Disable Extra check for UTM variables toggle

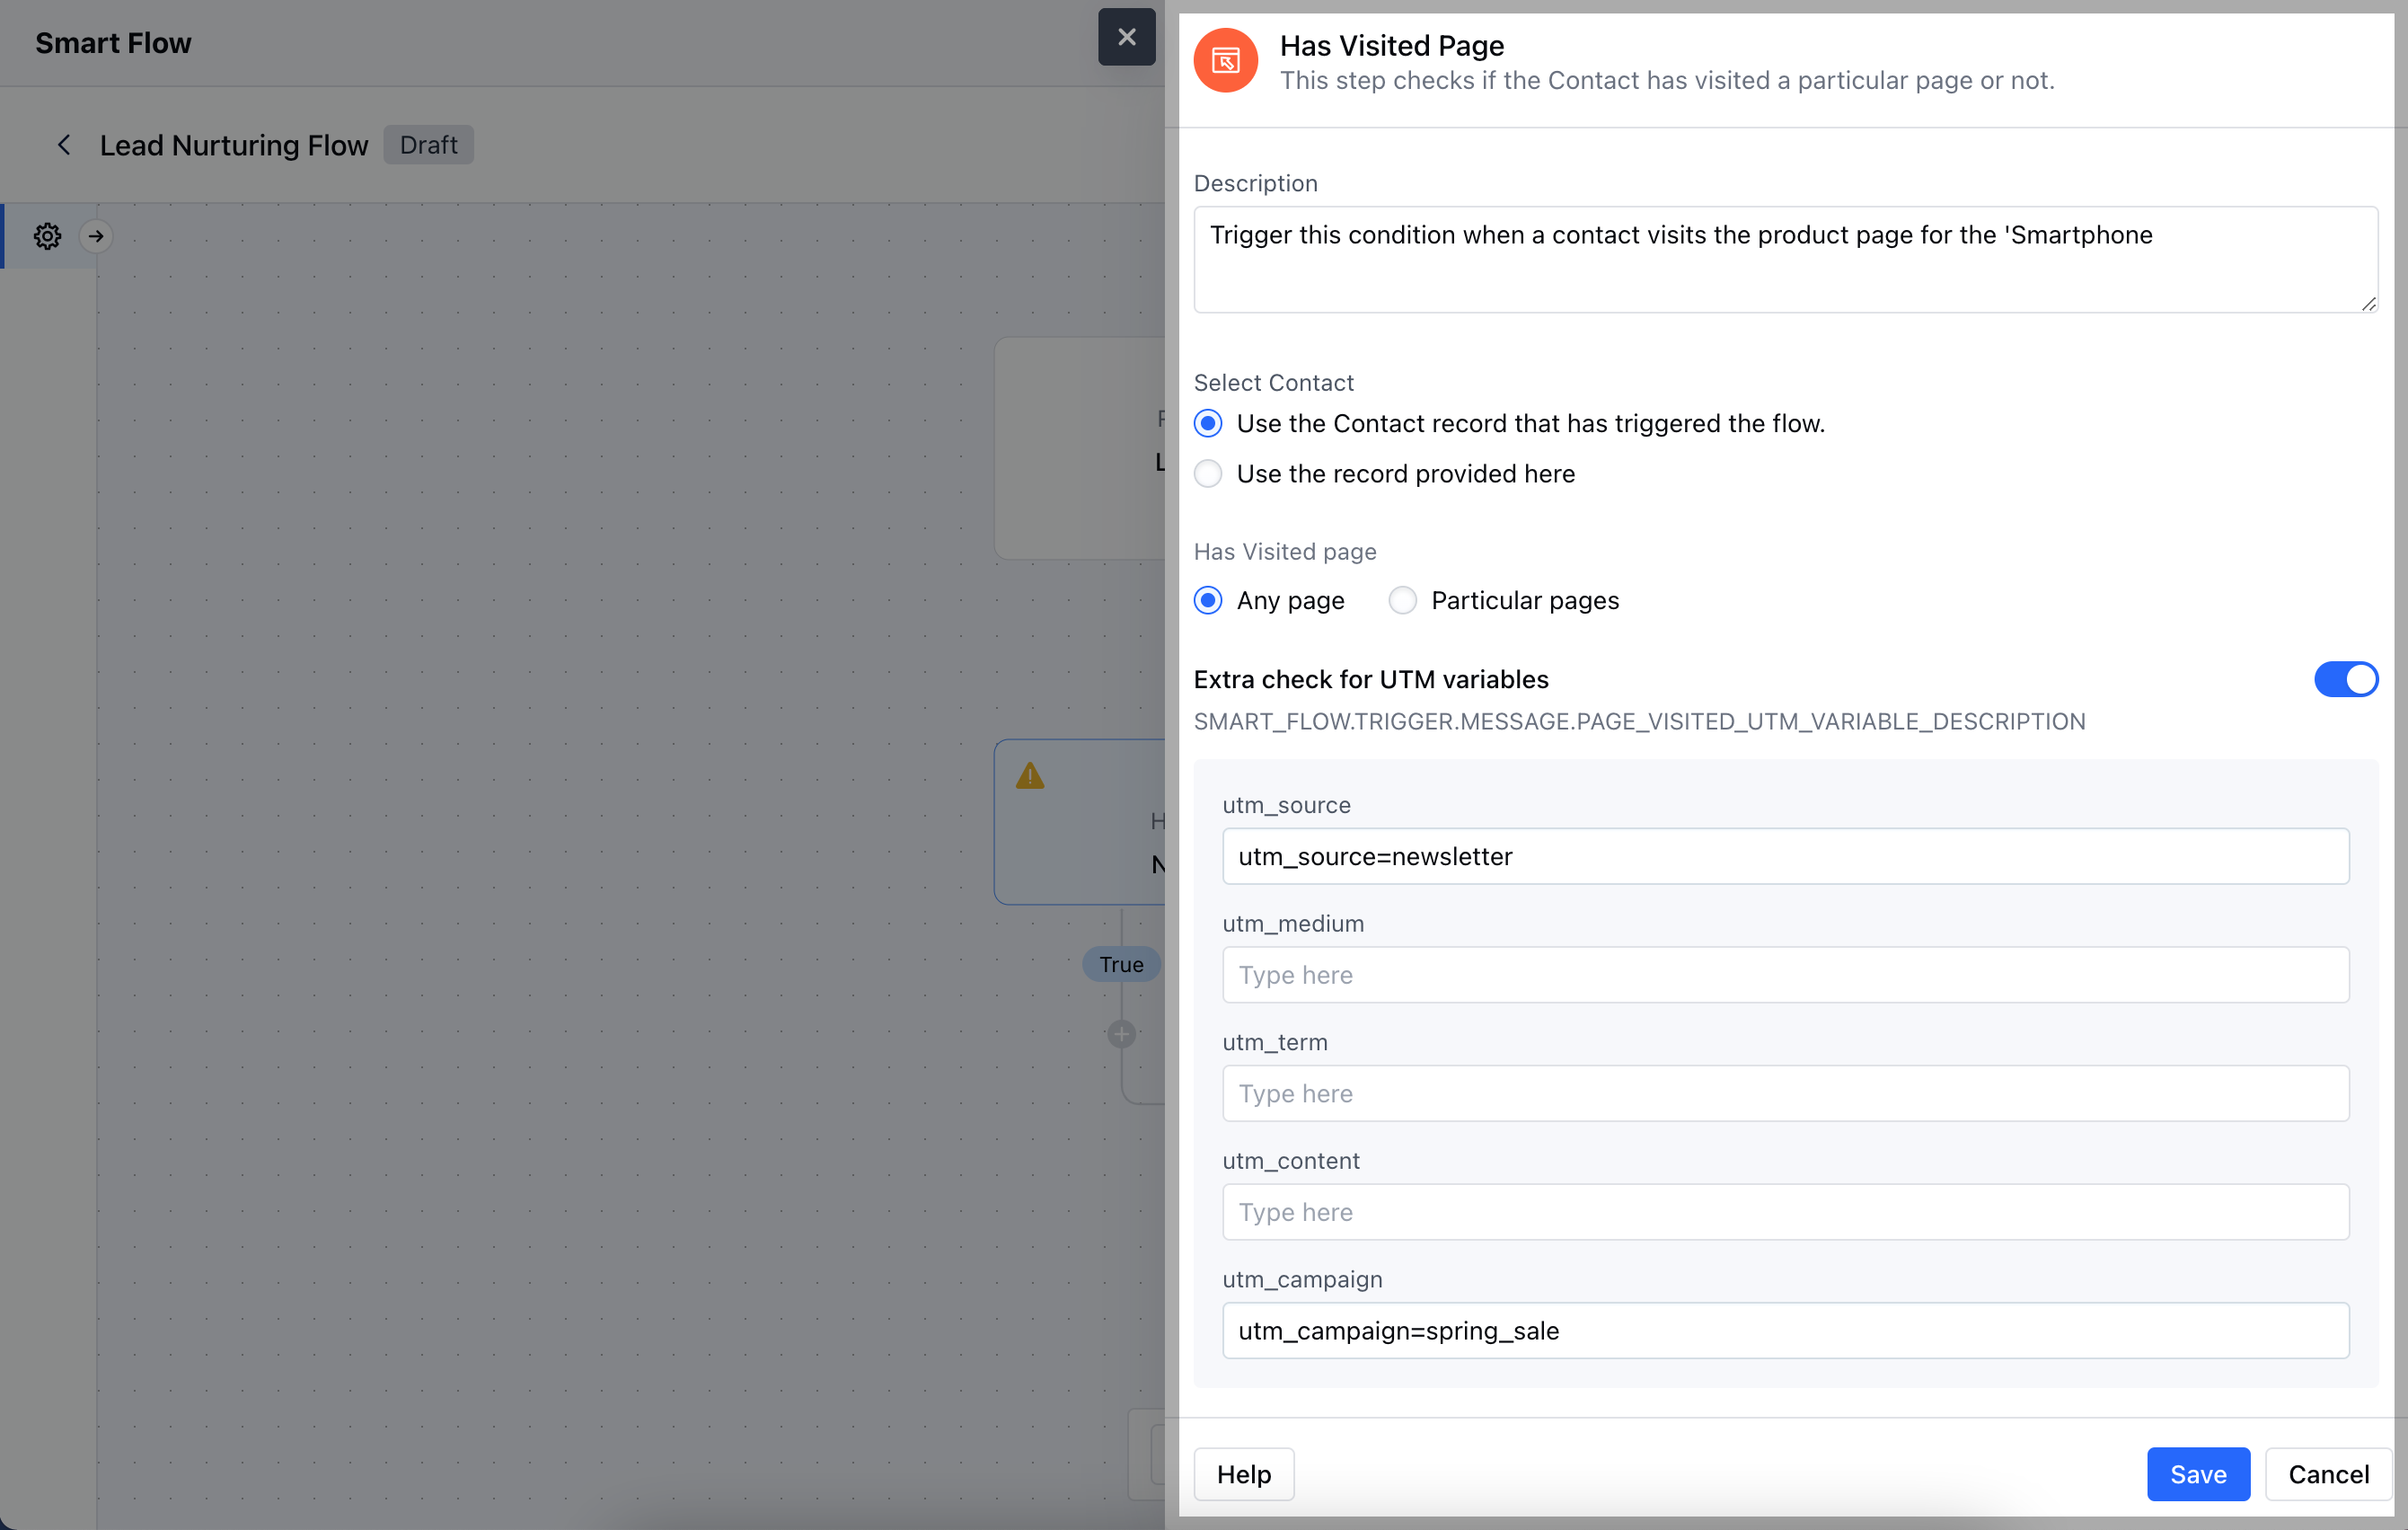click(2344, 679)
